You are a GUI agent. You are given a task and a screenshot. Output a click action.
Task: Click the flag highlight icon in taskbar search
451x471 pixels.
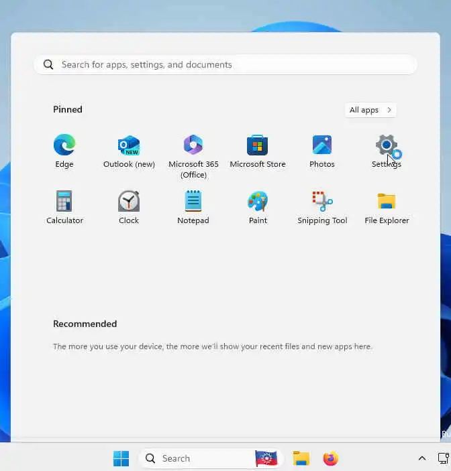coord(266,458)
